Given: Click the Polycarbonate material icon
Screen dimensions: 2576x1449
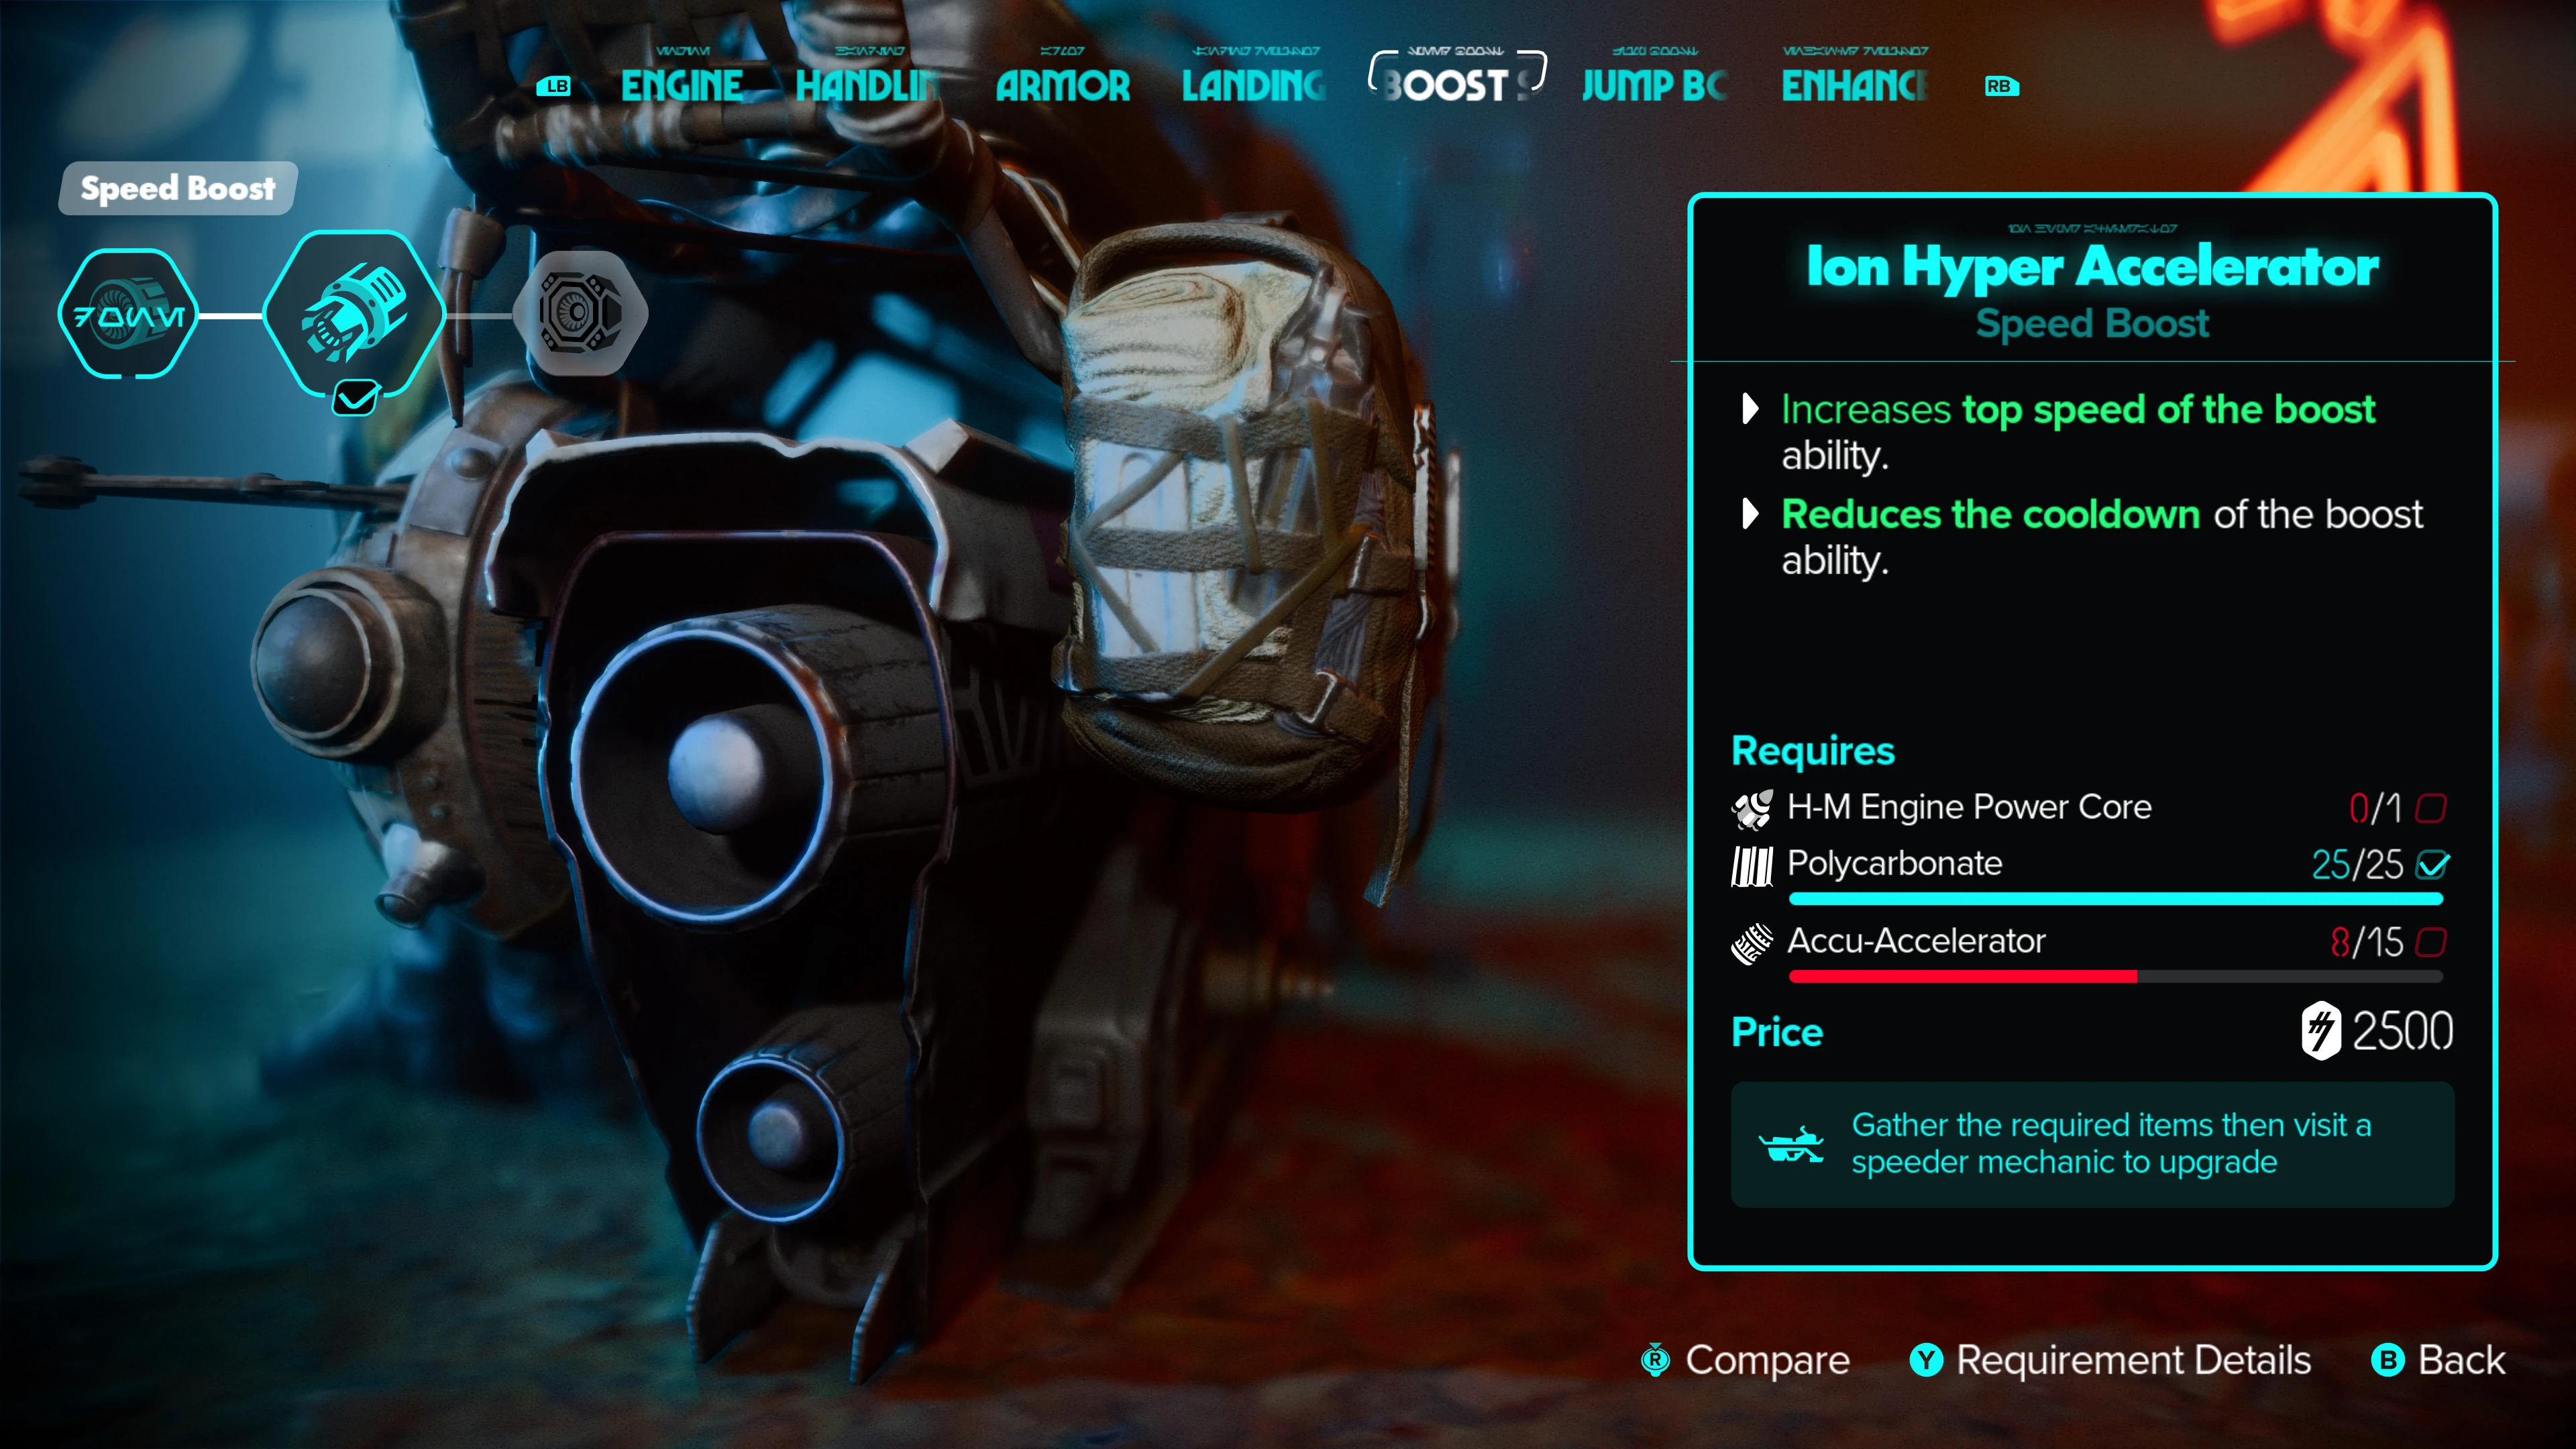Looking at the screenshot, I should coord(1752,865).
